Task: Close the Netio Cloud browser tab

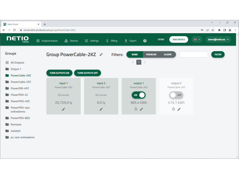Action: [39, 24]
